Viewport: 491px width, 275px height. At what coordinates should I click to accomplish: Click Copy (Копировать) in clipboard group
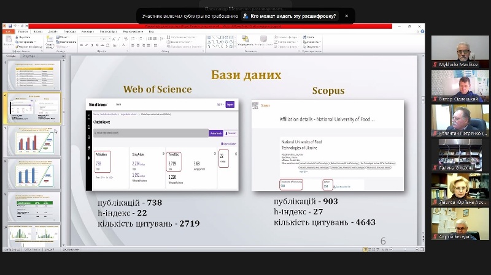tap(25, 42)
